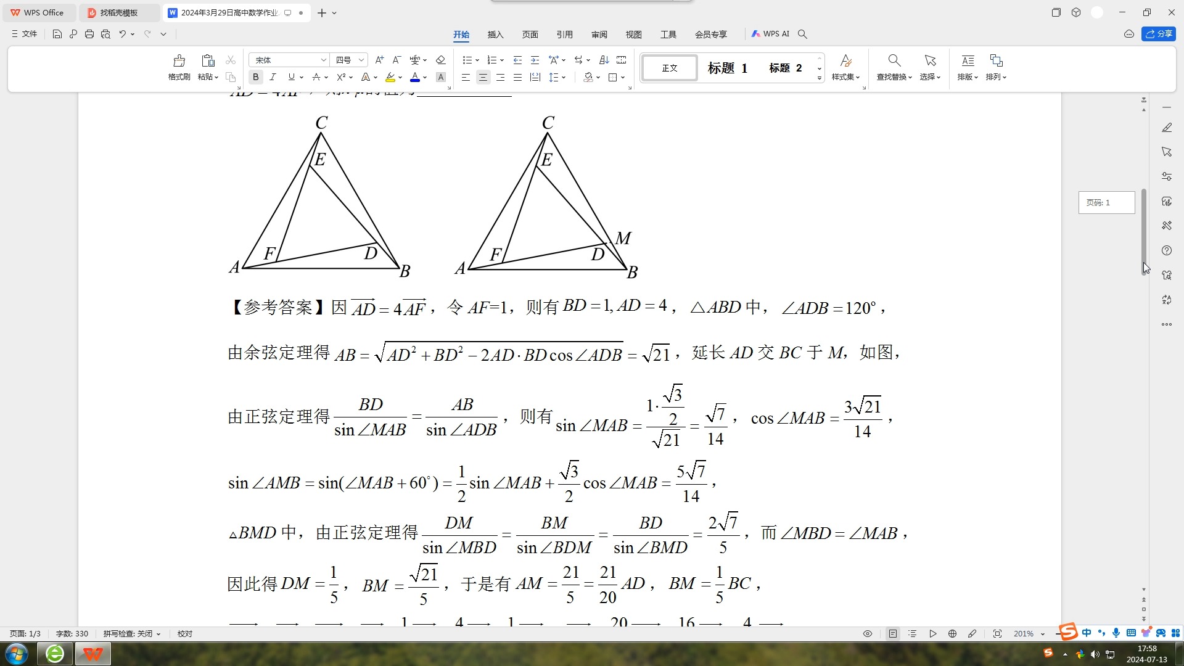Set paragraph to align left
This screenshot has width=1184, height=666.
(x=466, y=77)
